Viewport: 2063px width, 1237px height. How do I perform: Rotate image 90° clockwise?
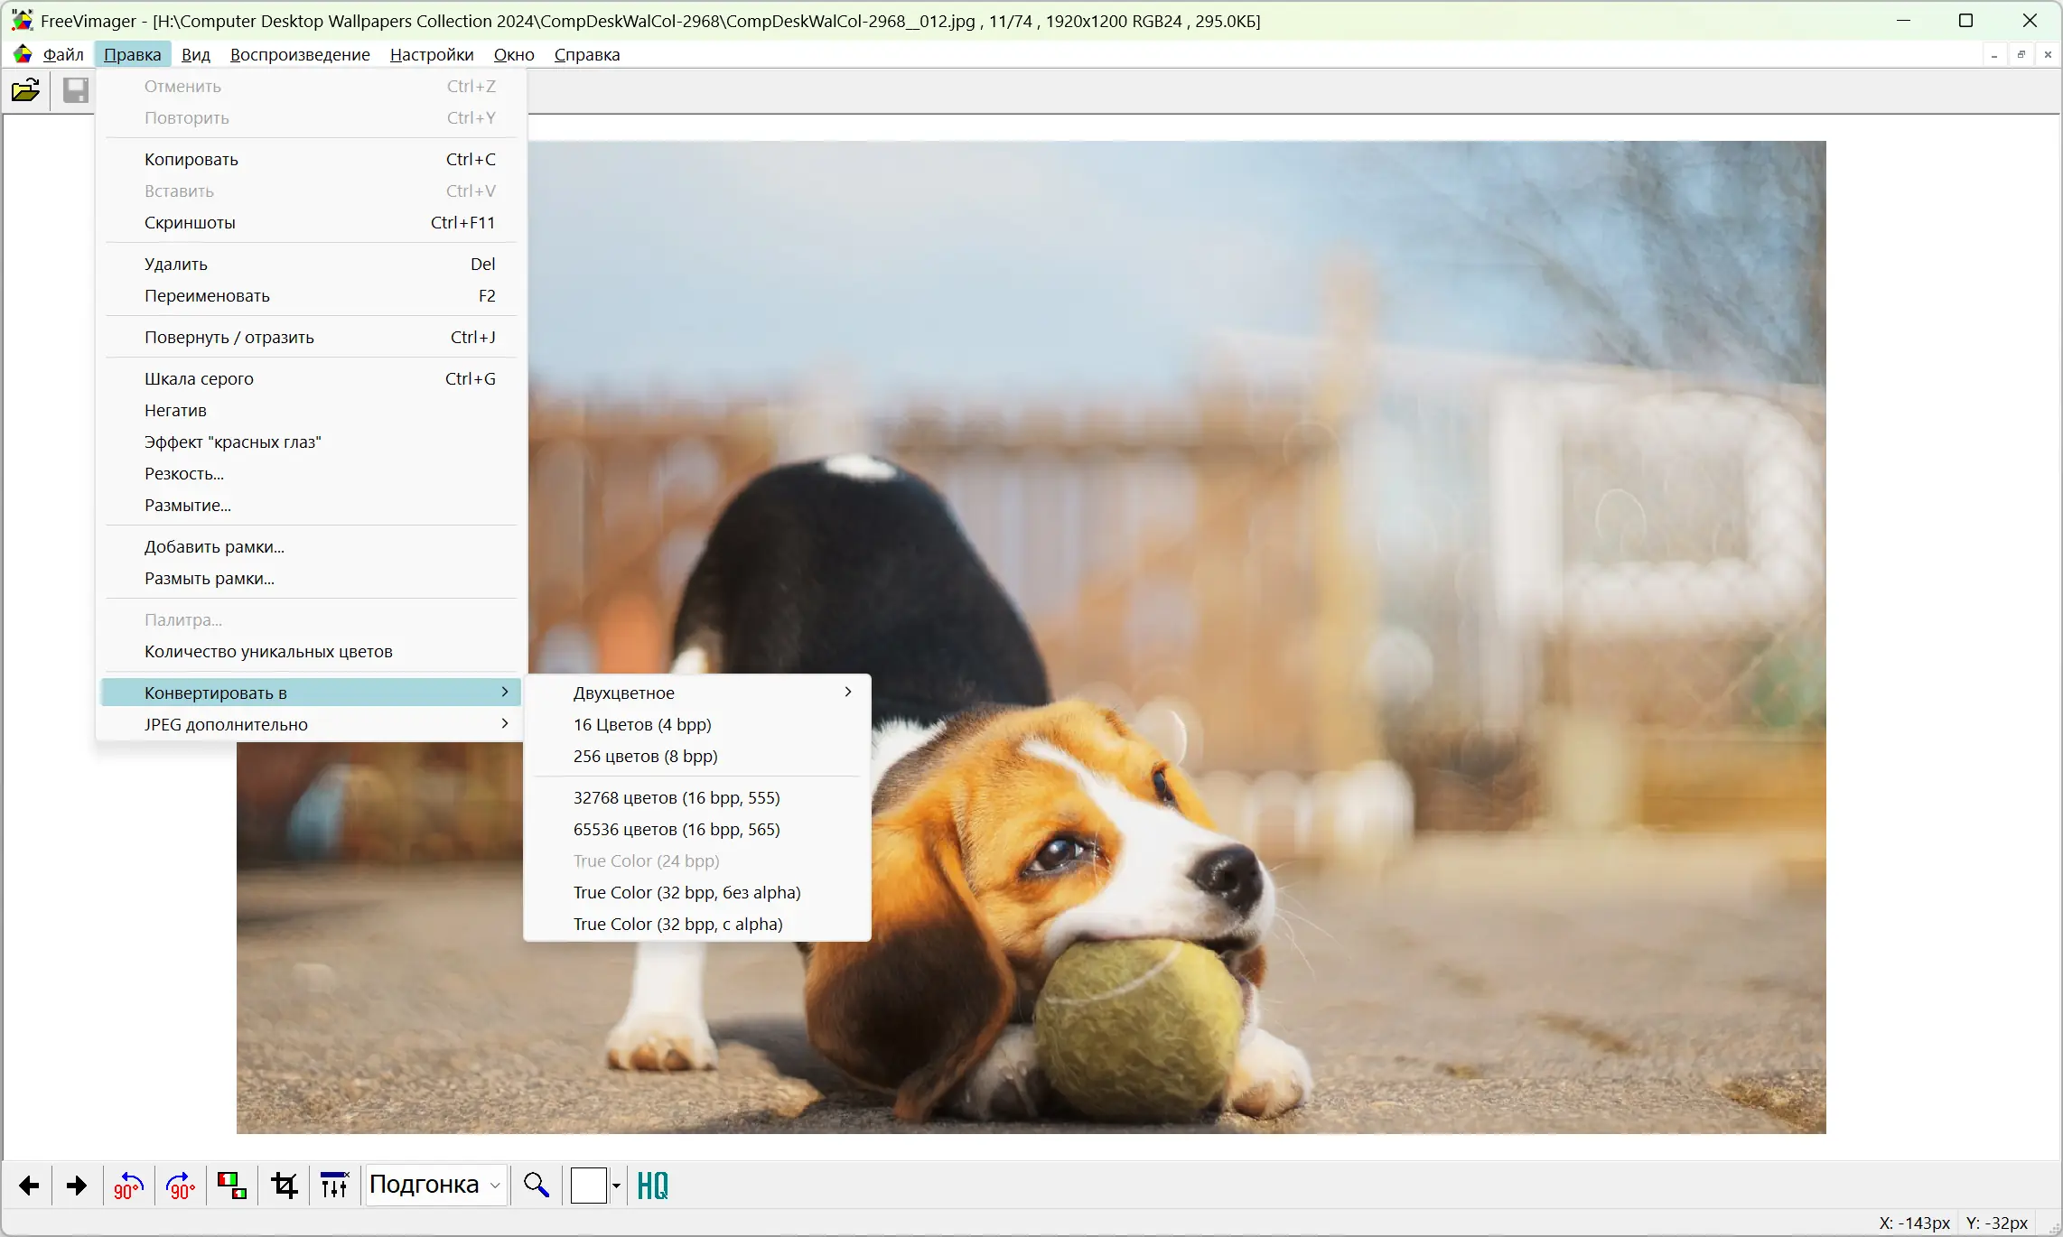point(181,1185)
